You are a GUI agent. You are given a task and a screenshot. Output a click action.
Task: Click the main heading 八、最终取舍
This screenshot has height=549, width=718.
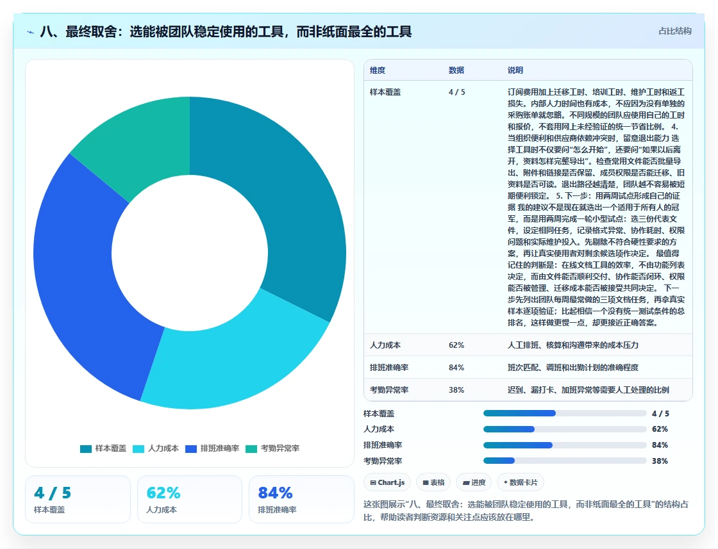tap(226, 31)
